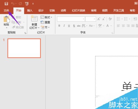Open the font name dropdown arrow

pyautogui.click(x=84, y=19)
